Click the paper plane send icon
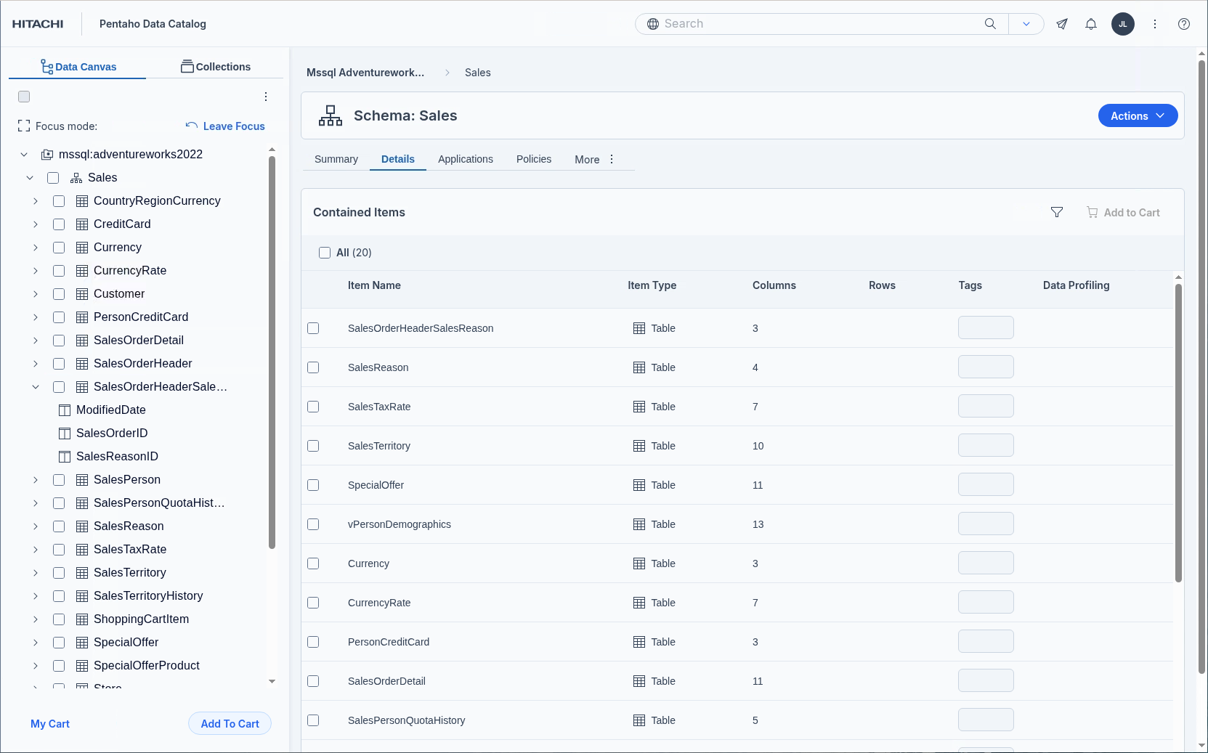 [x=1062, y=24]
